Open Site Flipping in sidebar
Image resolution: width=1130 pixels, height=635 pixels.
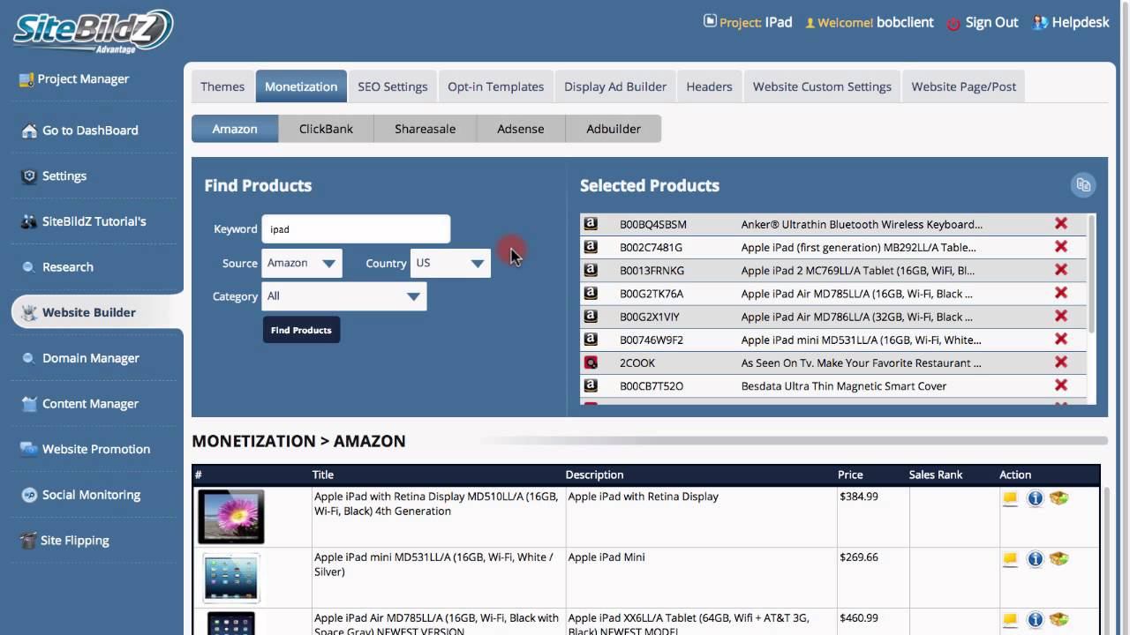pyautogui.click(x=75, y=541)
